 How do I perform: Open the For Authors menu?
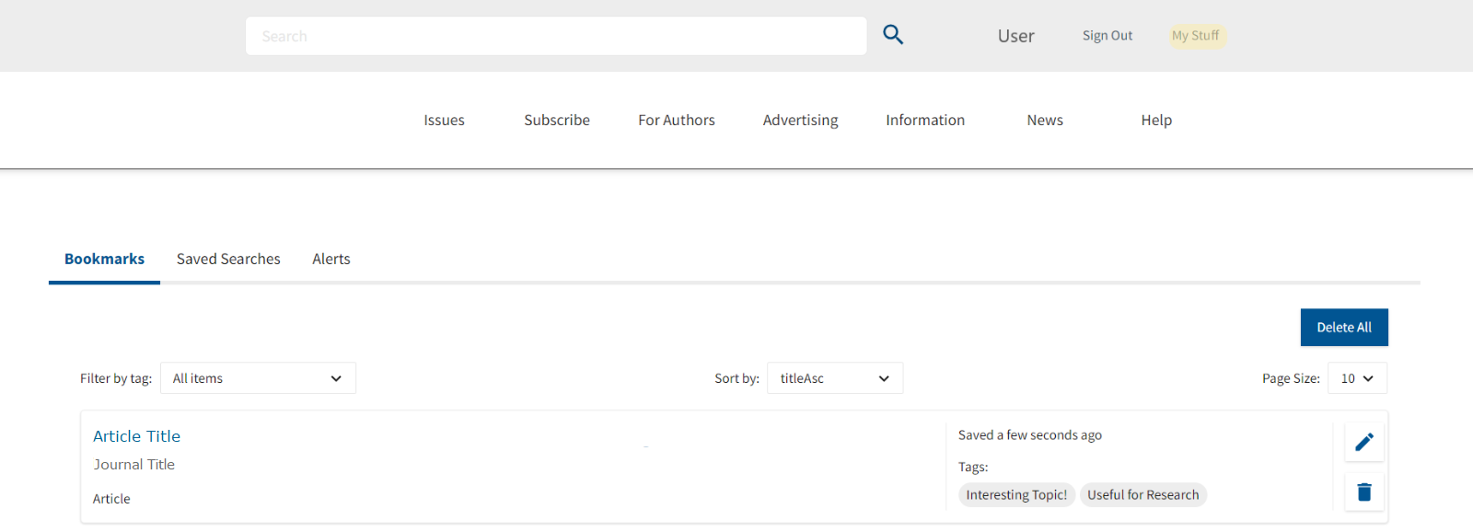[676, 121]
